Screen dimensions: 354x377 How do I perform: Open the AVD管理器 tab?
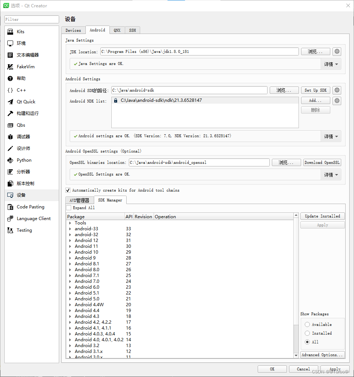click(79, 200)
